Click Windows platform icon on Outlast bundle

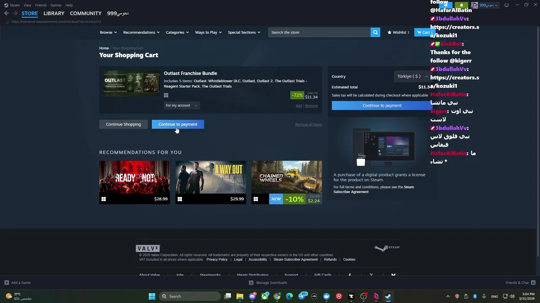click(x=166, y=96)
